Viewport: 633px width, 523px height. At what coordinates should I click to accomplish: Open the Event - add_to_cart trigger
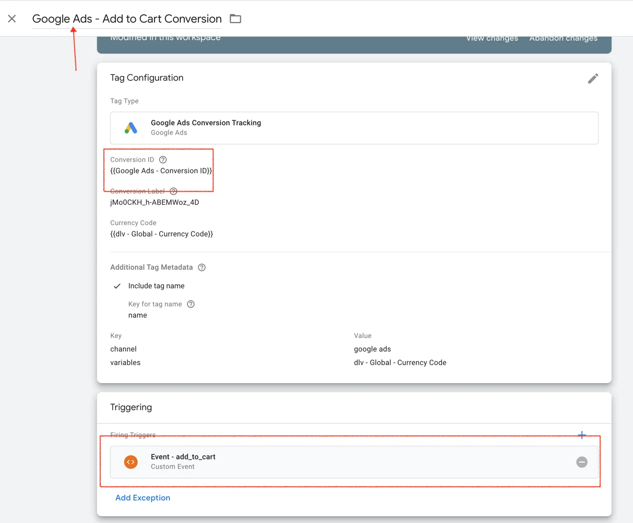click(x=354, y=462)
